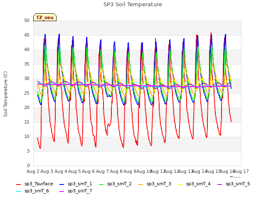Toggle the sp3_smT_1 legend entry
The image size is (266, 199).
click(x=76, y=184)
